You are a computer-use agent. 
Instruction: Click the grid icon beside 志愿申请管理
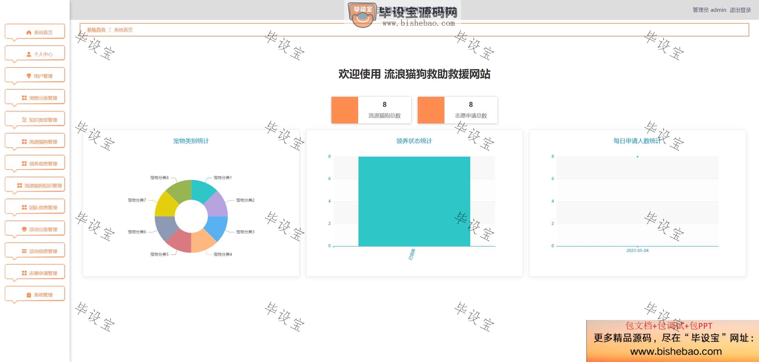click(24, 273)
